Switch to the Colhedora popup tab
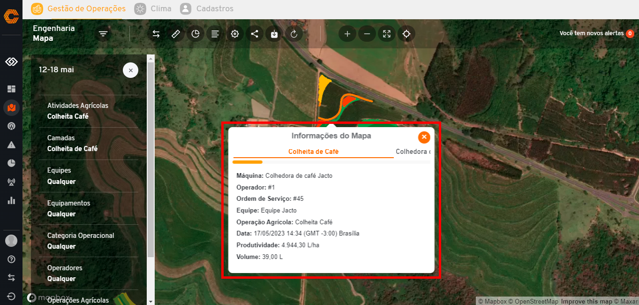This screenshot has height=305, width=639. 413,152
